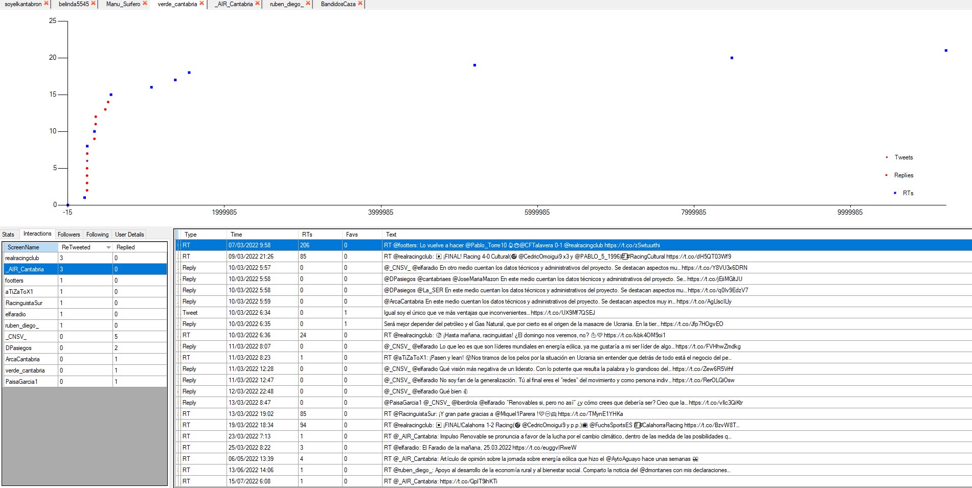Select the Reply row at 10/03/2022 6:35
The width and height of the screenshot is (972, 488).
[x=573, y=324]
